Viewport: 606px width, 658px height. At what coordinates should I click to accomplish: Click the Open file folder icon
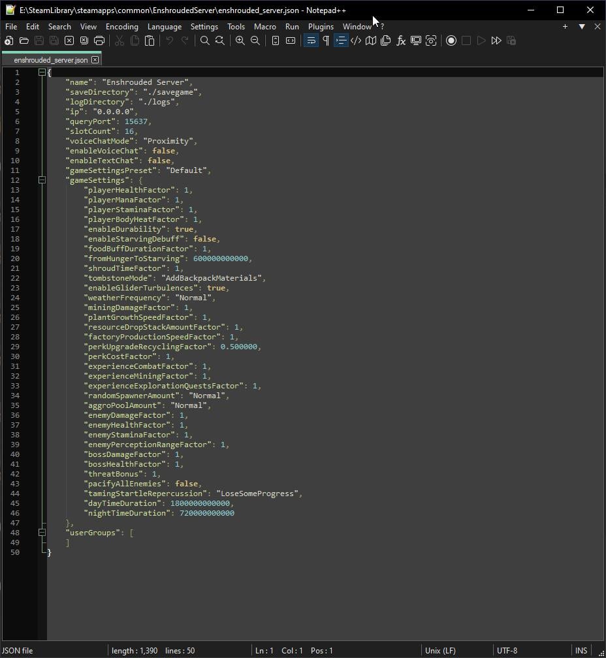[24, 40]
